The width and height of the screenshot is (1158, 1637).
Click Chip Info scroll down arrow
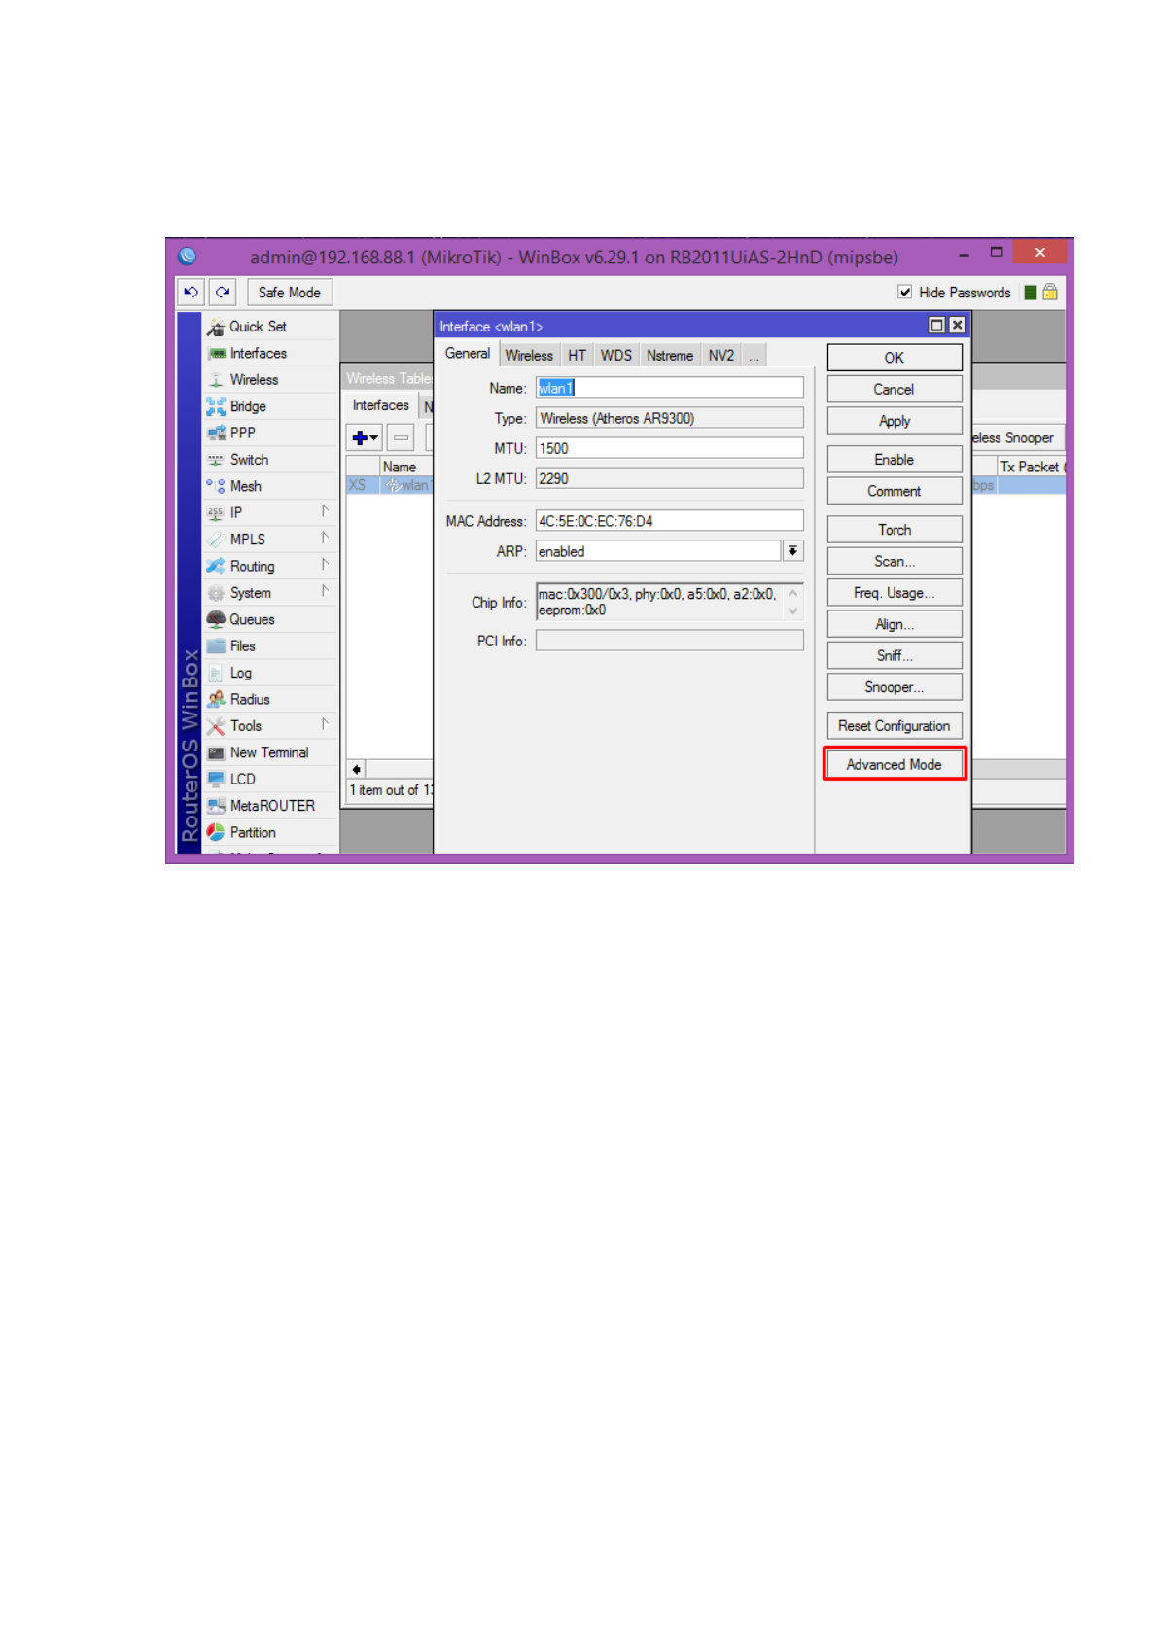coord(793,611)
